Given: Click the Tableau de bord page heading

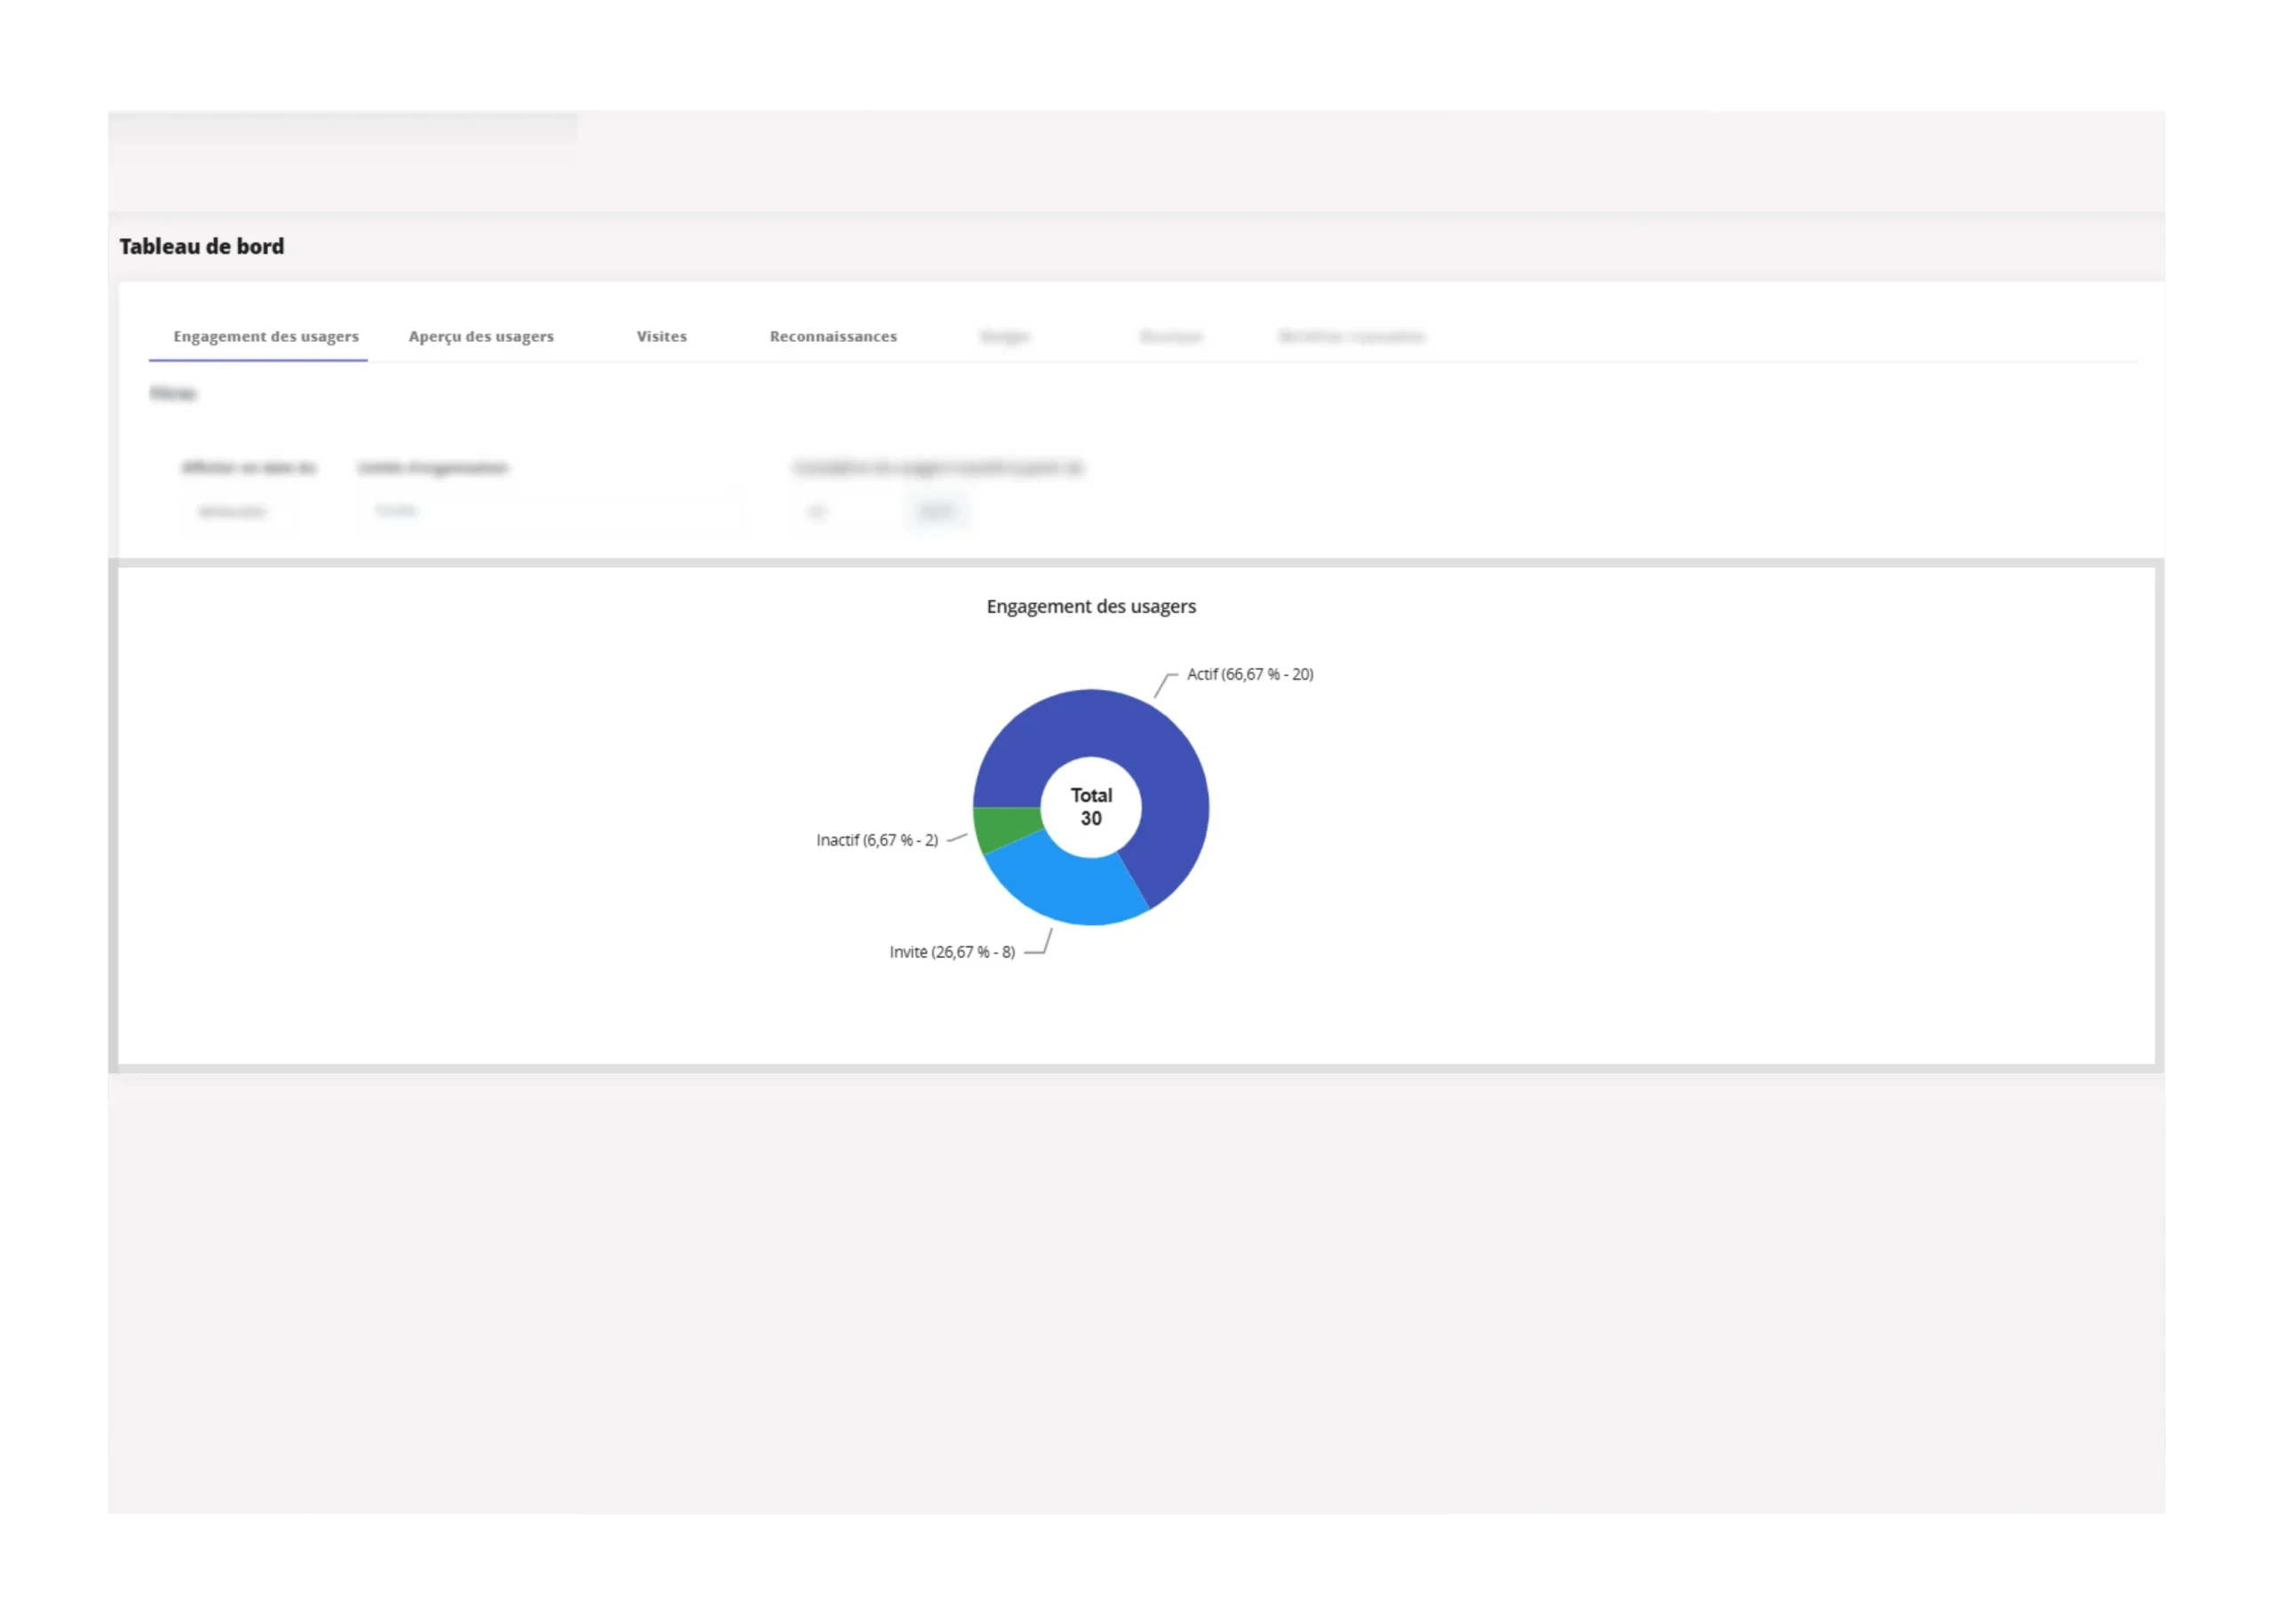Looking at the screenshot, I should point(202,246).
